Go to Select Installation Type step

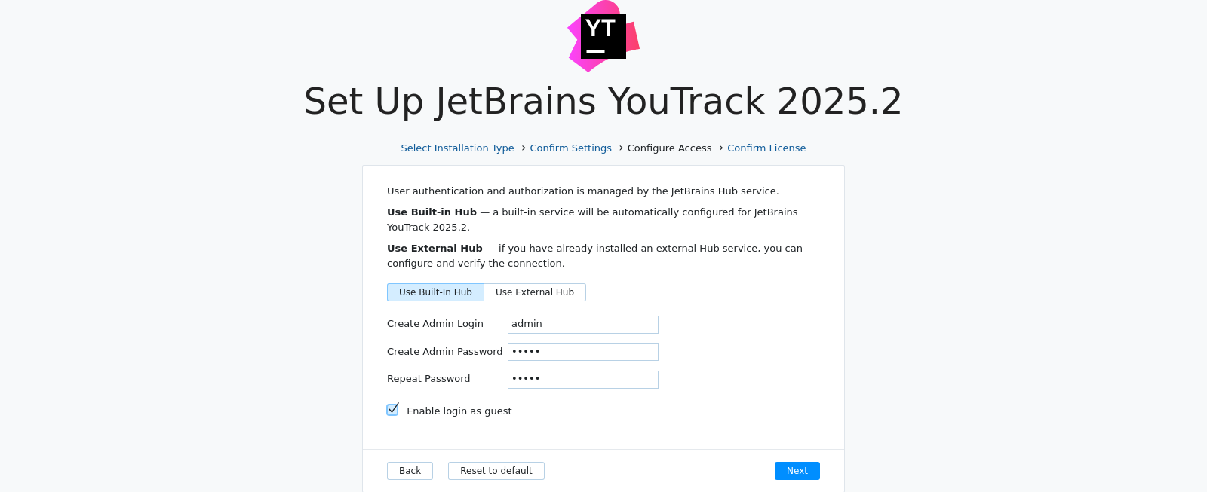(x=457, y=148)
